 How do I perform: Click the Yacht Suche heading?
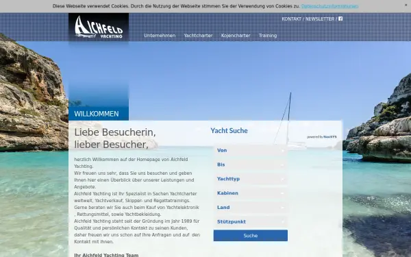point(229,131)
